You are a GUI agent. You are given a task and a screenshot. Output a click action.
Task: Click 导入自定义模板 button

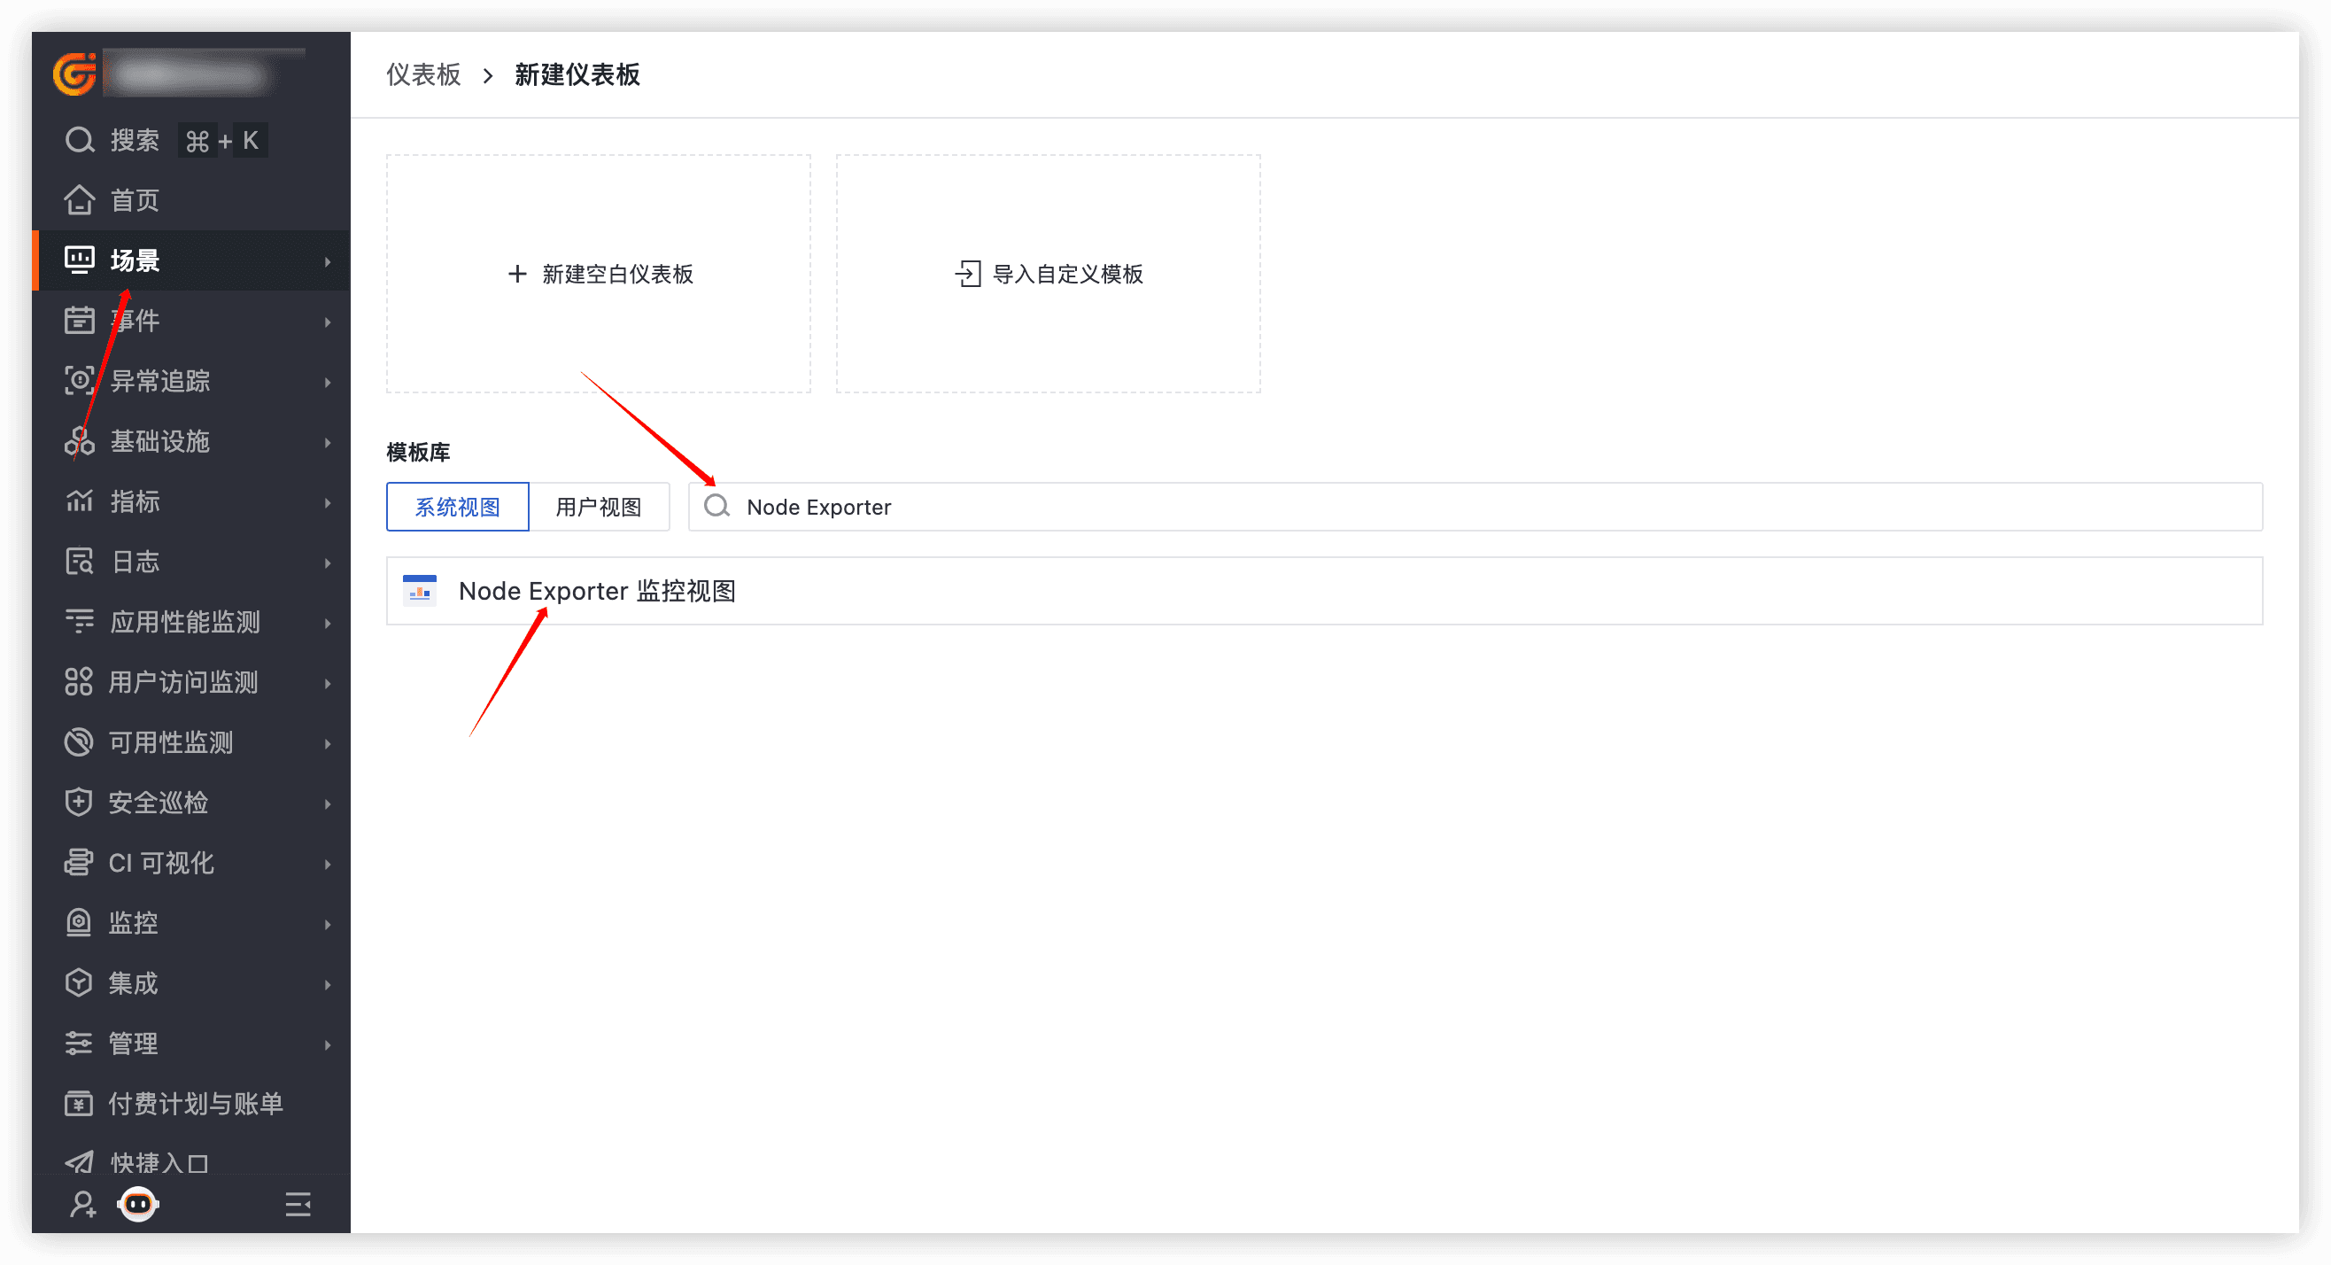tap(1049, 275)
